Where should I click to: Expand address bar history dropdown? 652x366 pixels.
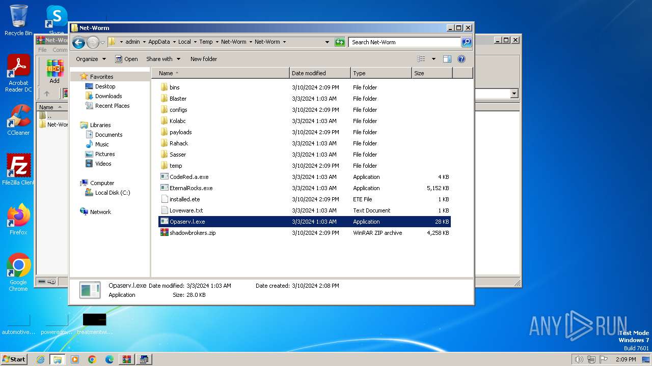pyautogui.click(x=327, y=42)
